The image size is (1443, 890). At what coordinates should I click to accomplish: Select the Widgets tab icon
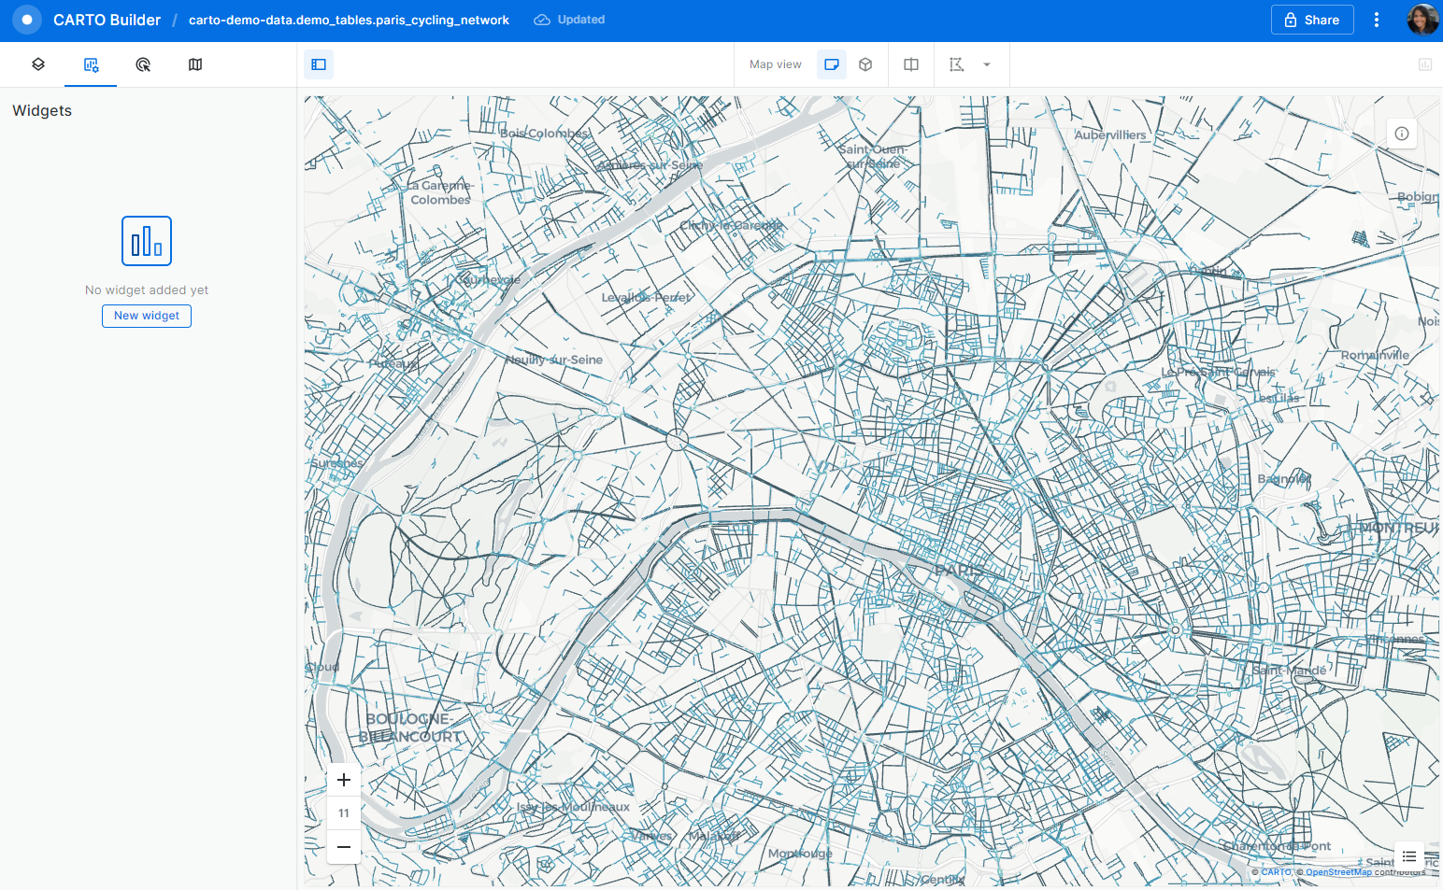(91, 64)
